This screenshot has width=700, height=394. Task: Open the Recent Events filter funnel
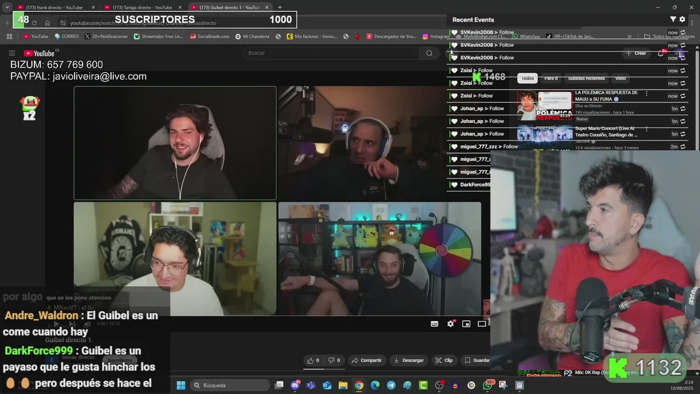[673, 19]
